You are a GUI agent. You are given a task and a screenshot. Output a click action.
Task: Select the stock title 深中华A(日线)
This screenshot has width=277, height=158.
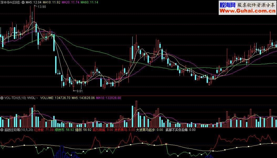pyautogui.click(x=10, y=2)
